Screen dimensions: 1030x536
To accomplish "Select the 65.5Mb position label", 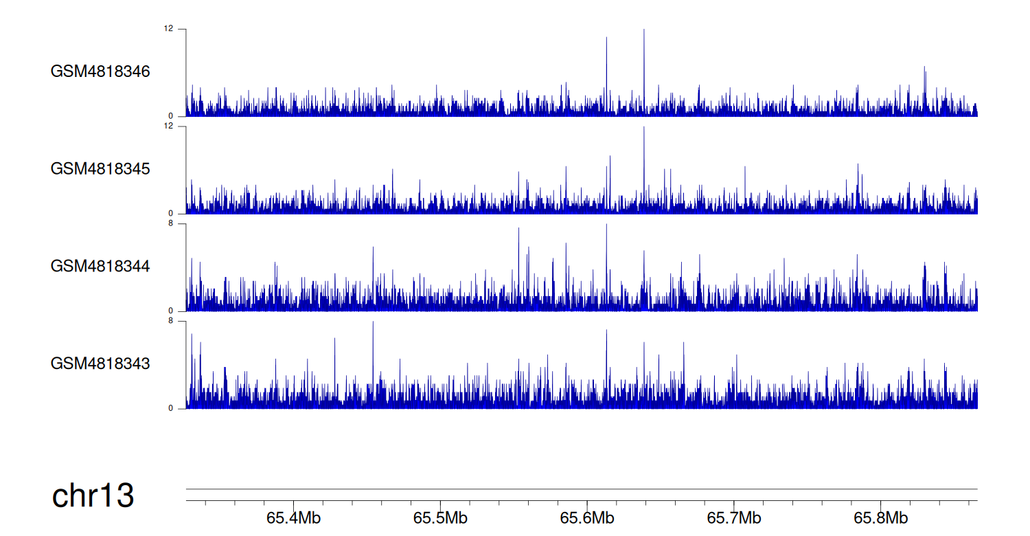I will pyautogui.click(x=440, y=518).
